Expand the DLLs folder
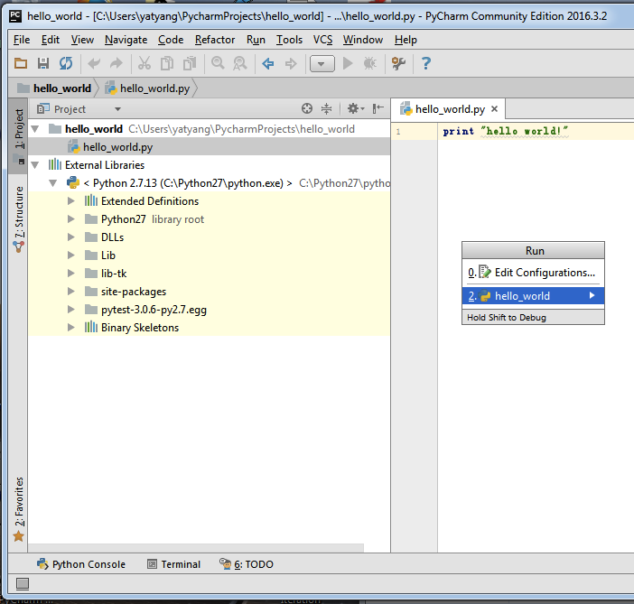 (70, 237)
